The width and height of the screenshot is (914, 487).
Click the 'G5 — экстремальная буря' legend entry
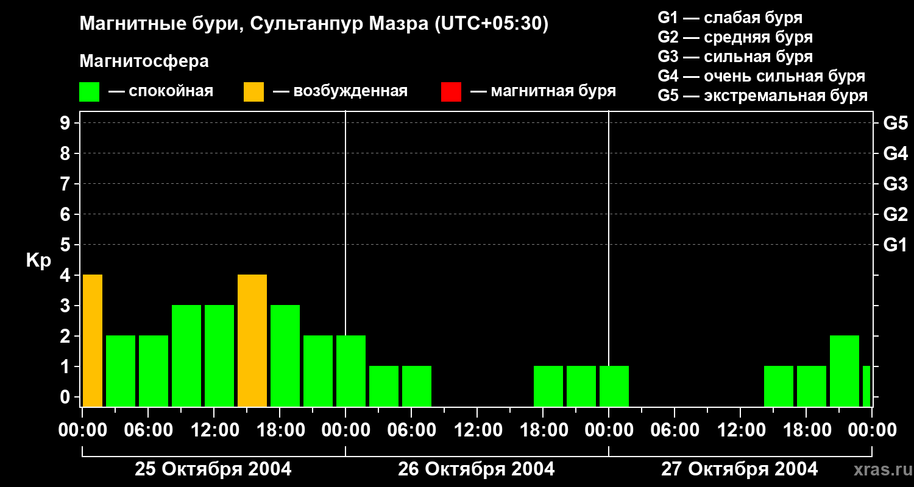(x=762, y=96)
